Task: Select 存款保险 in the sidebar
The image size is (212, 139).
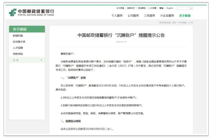Action: click(18, 54)
